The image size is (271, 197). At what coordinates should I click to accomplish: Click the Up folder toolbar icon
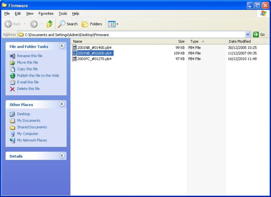49,24
